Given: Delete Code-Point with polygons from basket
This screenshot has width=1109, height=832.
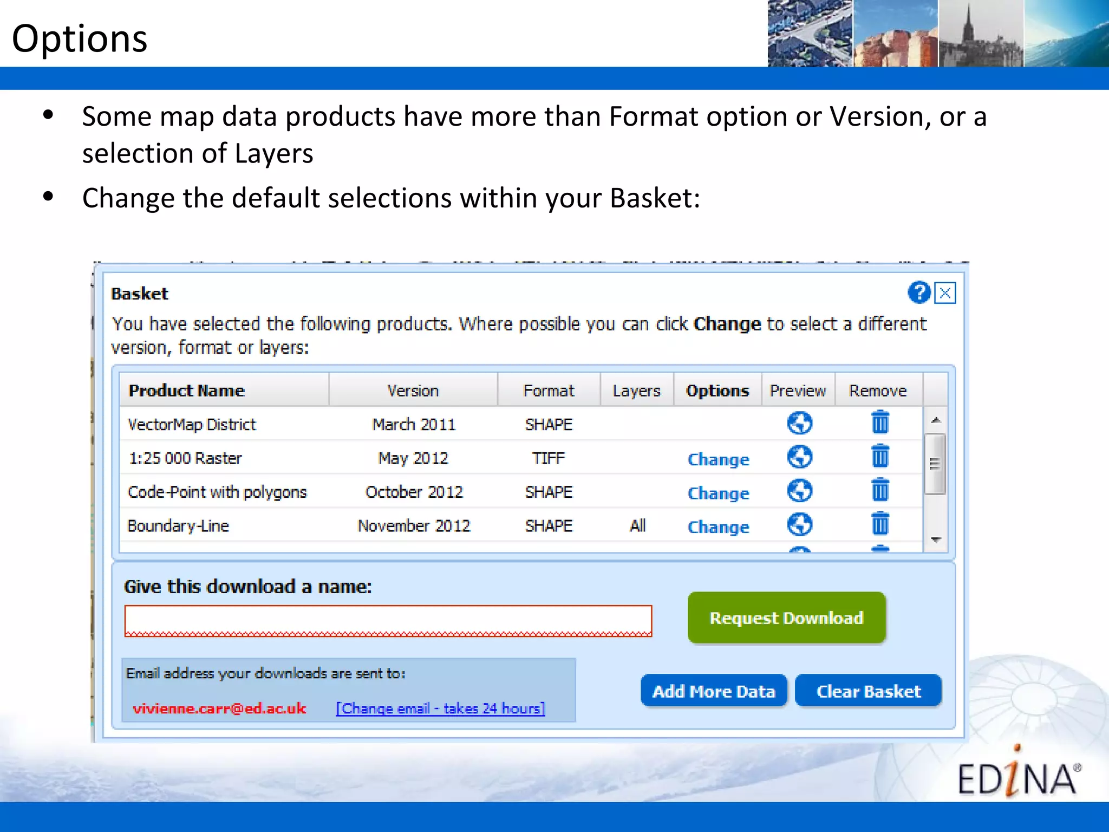Looking at the screenshot, I should tap(880, 490).
